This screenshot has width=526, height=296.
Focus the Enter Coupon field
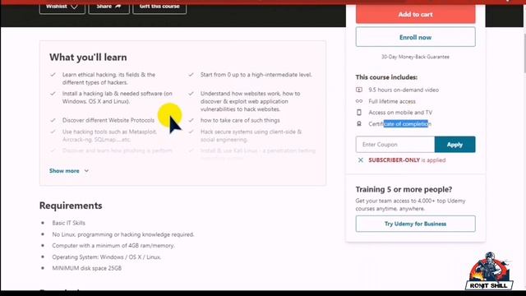(395, 145)
